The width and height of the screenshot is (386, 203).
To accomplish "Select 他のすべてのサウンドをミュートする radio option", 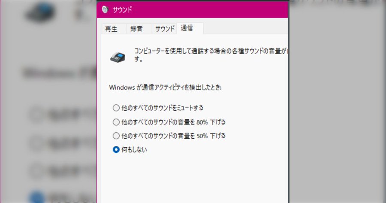I will pyautogui.click(x=116, y=108).
